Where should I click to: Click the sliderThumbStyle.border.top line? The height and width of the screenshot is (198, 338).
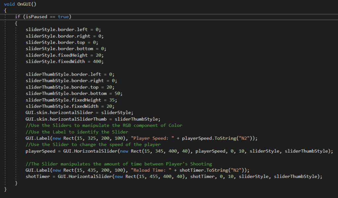[x=70, y=87]
